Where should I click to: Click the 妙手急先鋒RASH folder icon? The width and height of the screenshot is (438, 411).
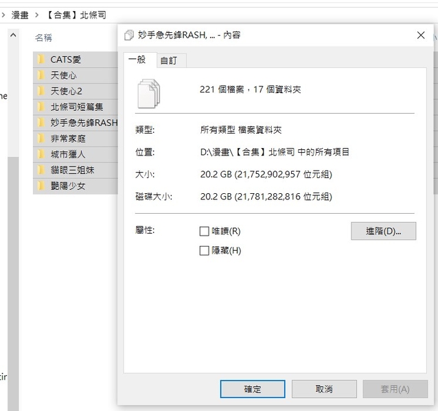coord(41,123)
